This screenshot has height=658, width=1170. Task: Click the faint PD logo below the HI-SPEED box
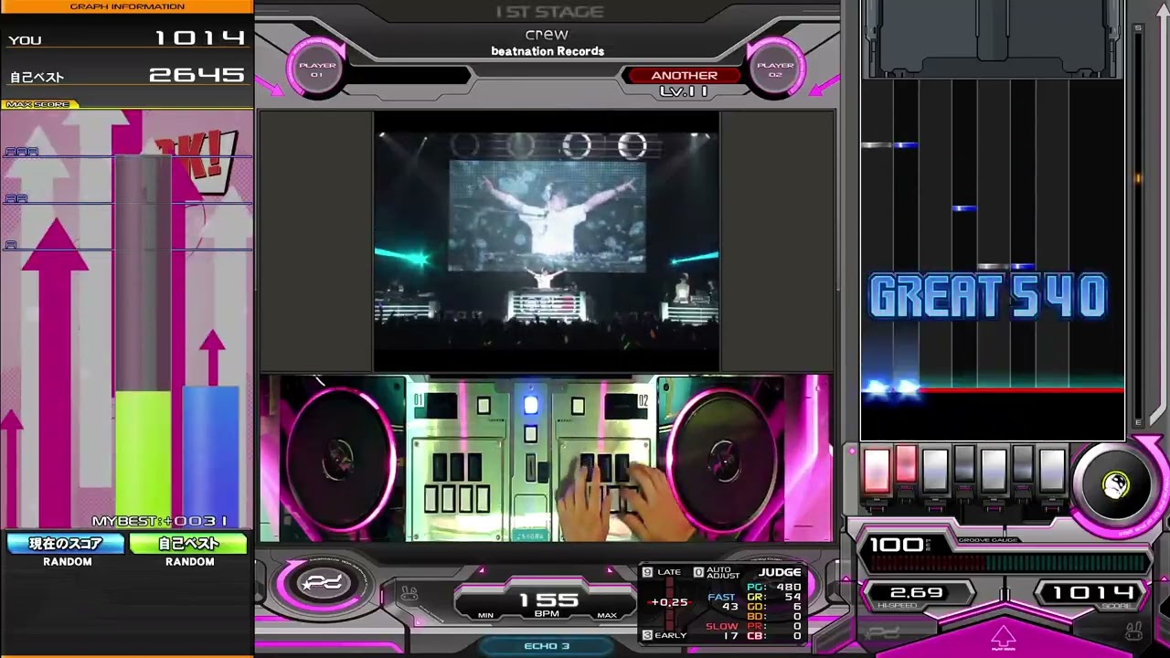click(883, 632)
